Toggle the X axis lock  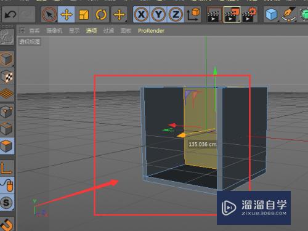(x=141, y=14)
